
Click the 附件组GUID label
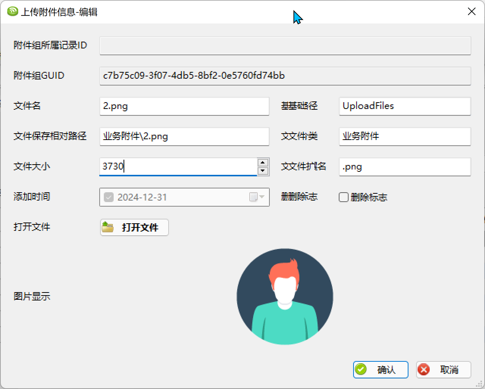[39, 76]
